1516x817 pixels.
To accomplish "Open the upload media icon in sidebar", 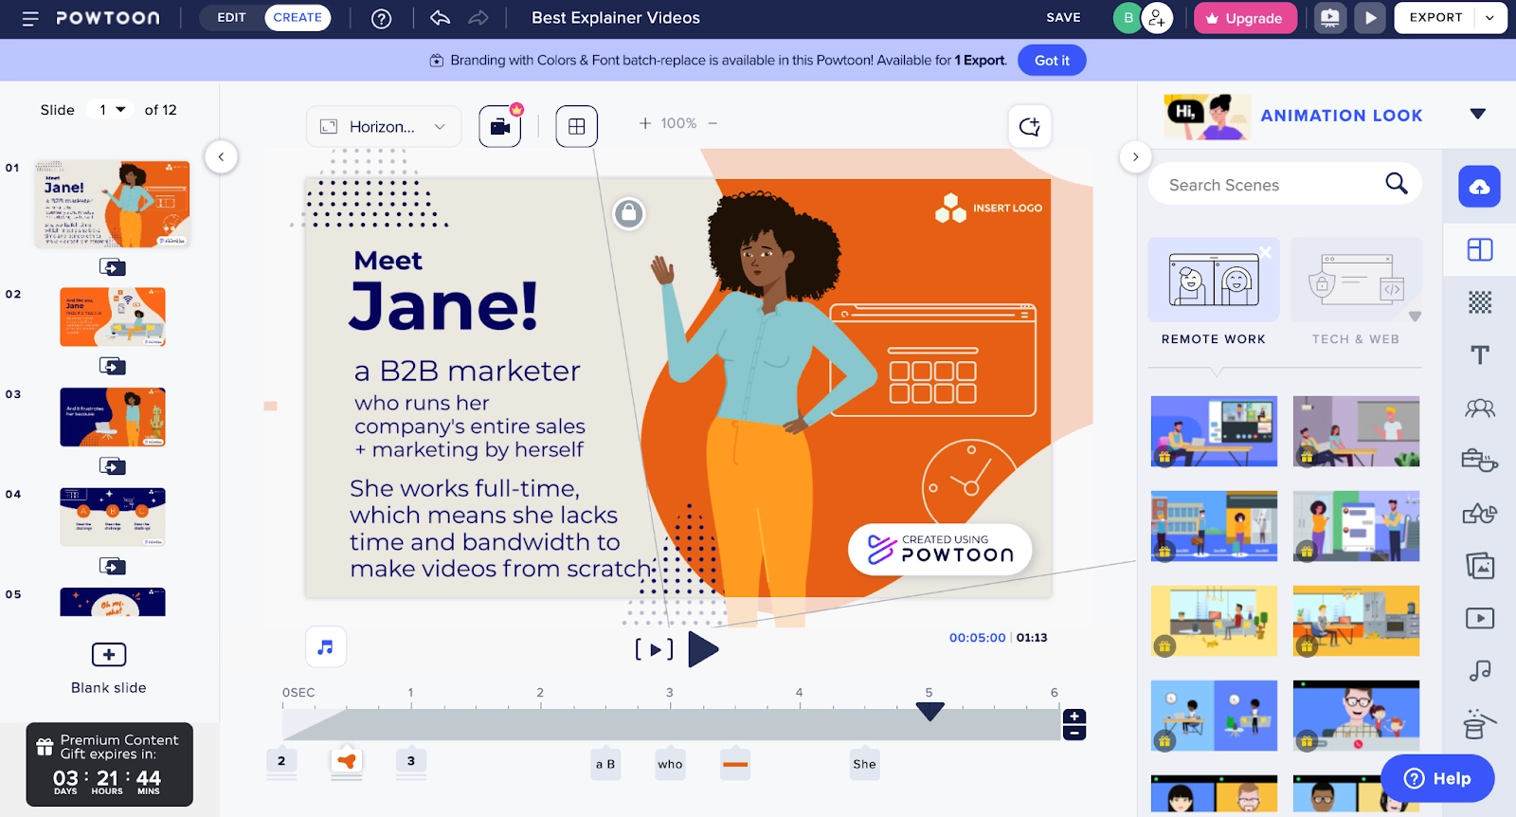I will pos(1479,187).
